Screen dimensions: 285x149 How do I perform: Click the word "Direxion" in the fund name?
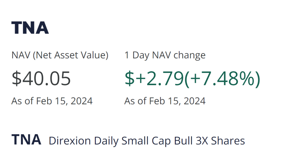(70, 141)
